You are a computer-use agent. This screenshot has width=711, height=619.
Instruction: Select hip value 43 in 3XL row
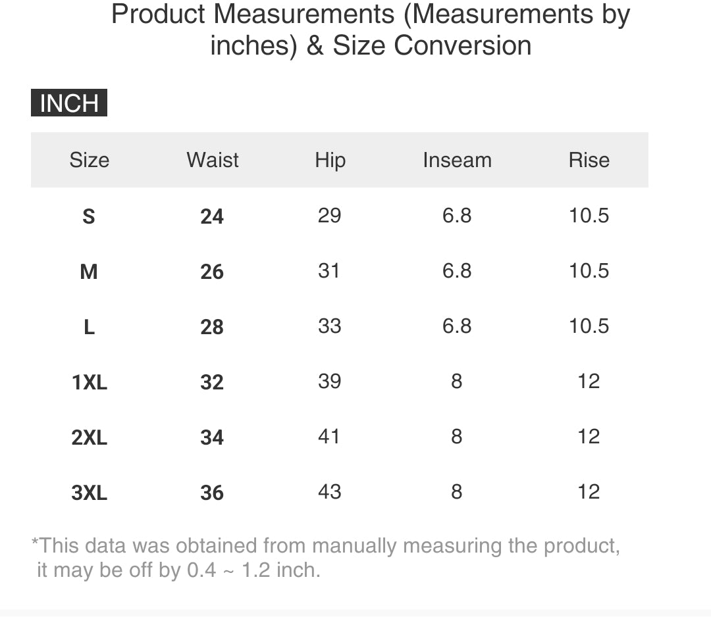tap(329, 491)
